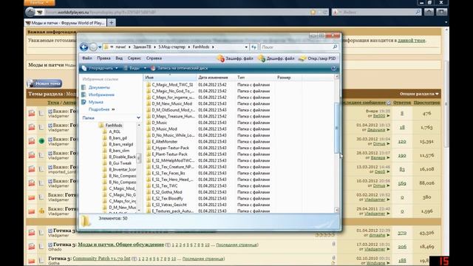Click 5.Мод-стартер in breadcrumb path
The image size is (473, 266).
pyautogui.click(x=172, y=47)
